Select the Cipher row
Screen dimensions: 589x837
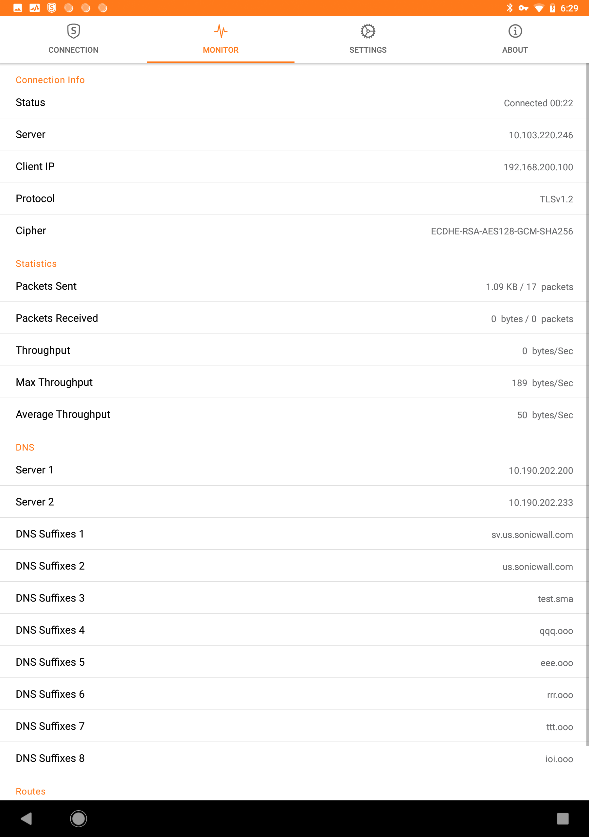pos(294,231)
